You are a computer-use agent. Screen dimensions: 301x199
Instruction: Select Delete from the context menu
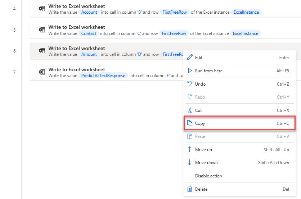(x=239, y=189)
